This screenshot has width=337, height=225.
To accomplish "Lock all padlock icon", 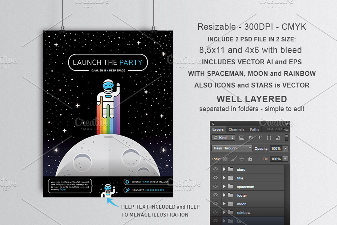I will (250, 159).
